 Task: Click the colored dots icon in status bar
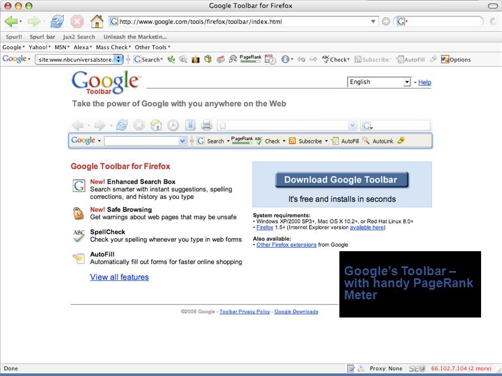(x=361, y=368)
